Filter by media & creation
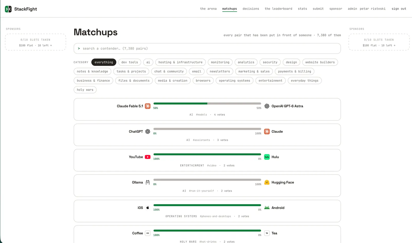This screenshot has height=243, width=412. [173, 81]
